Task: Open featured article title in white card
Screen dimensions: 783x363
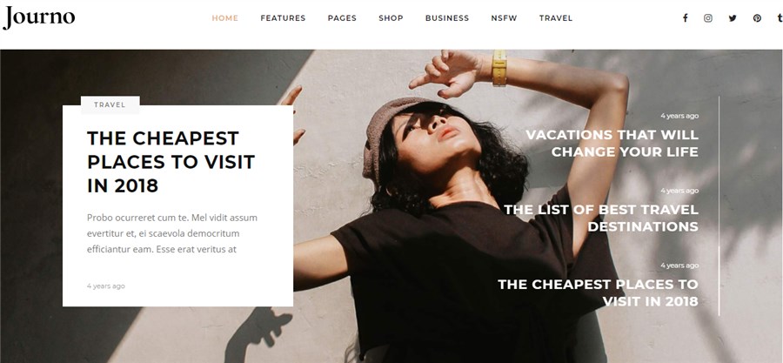Action: [171, 162]
